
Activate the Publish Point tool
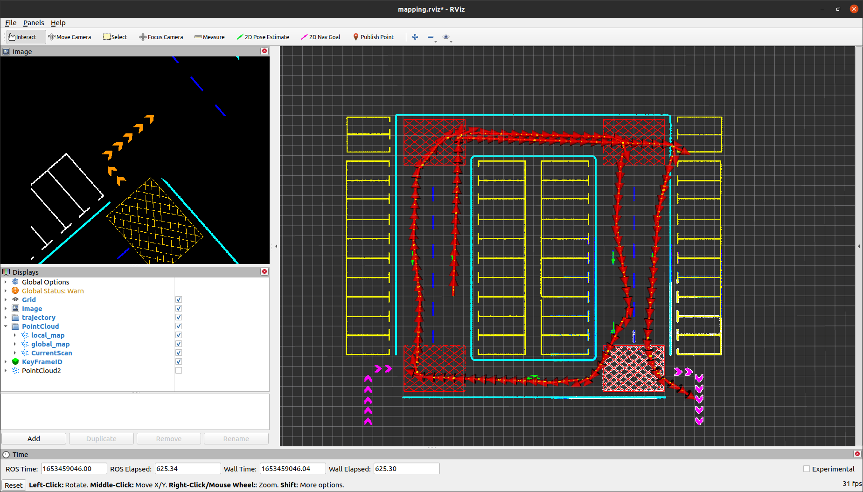pyautogui.click(x=373, y=37)
